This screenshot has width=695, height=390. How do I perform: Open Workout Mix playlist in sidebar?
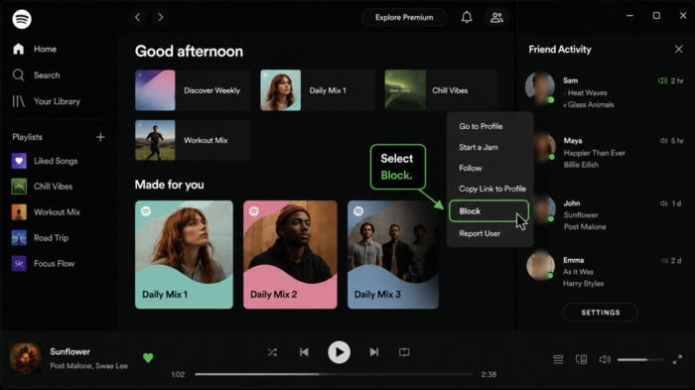click(x=46, y=212)
